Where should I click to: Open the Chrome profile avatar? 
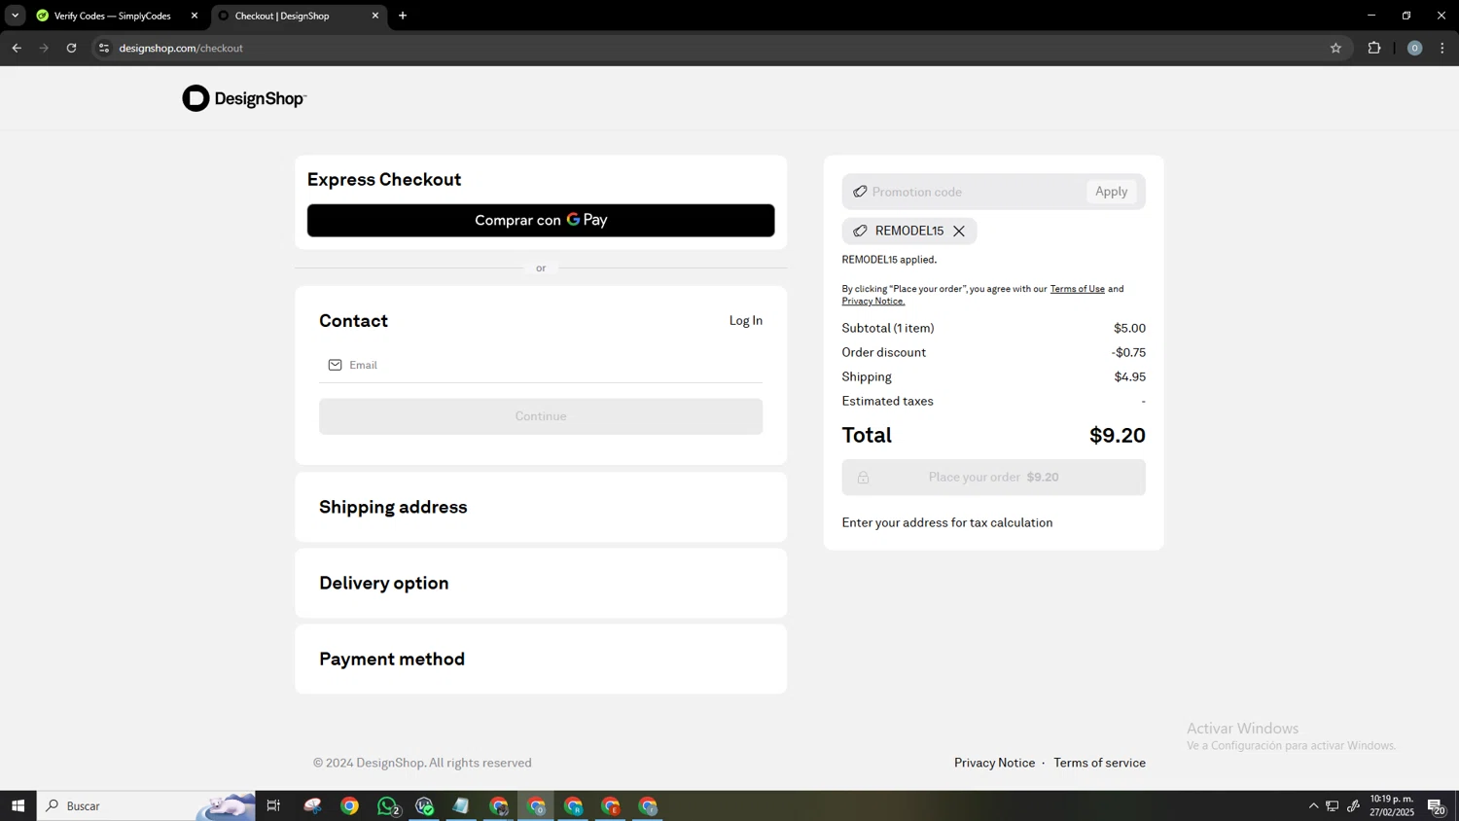1414,48
